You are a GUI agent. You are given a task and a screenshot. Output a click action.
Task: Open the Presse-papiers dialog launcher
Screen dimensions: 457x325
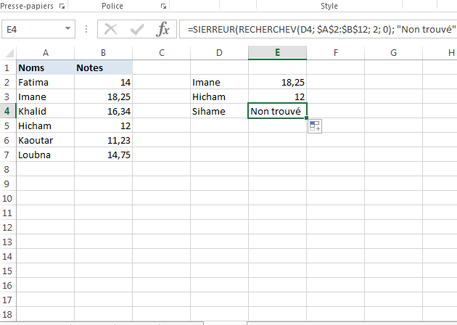[x=61, y=6]
